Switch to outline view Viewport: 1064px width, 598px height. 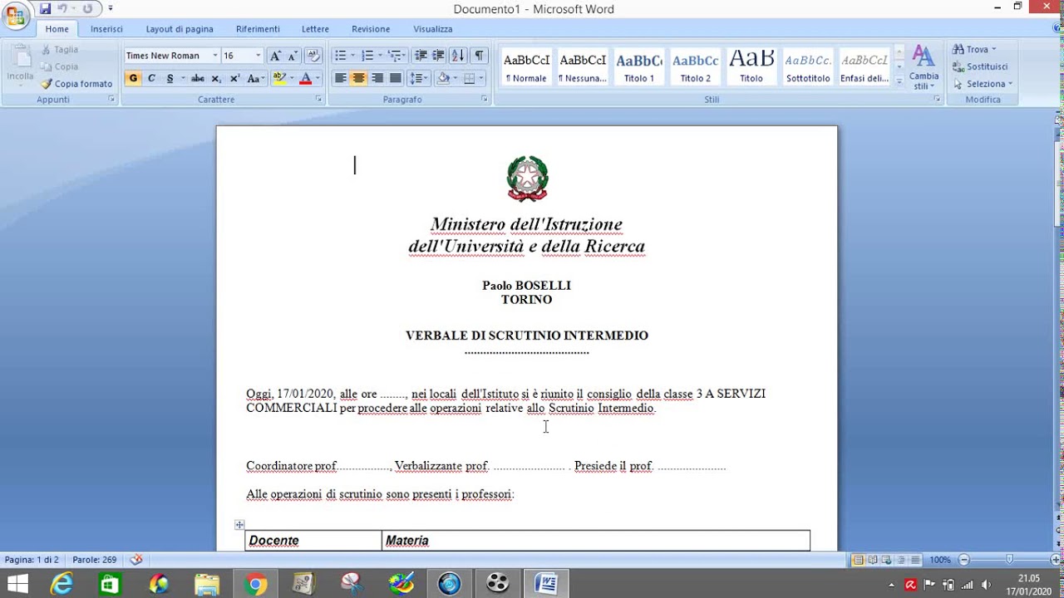[900, 560]
